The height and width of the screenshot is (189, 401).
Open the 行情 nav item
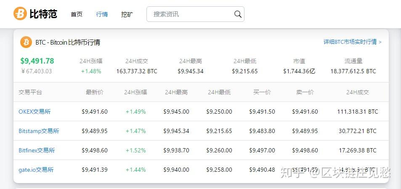pyautogui.click(x=102, y=14)
